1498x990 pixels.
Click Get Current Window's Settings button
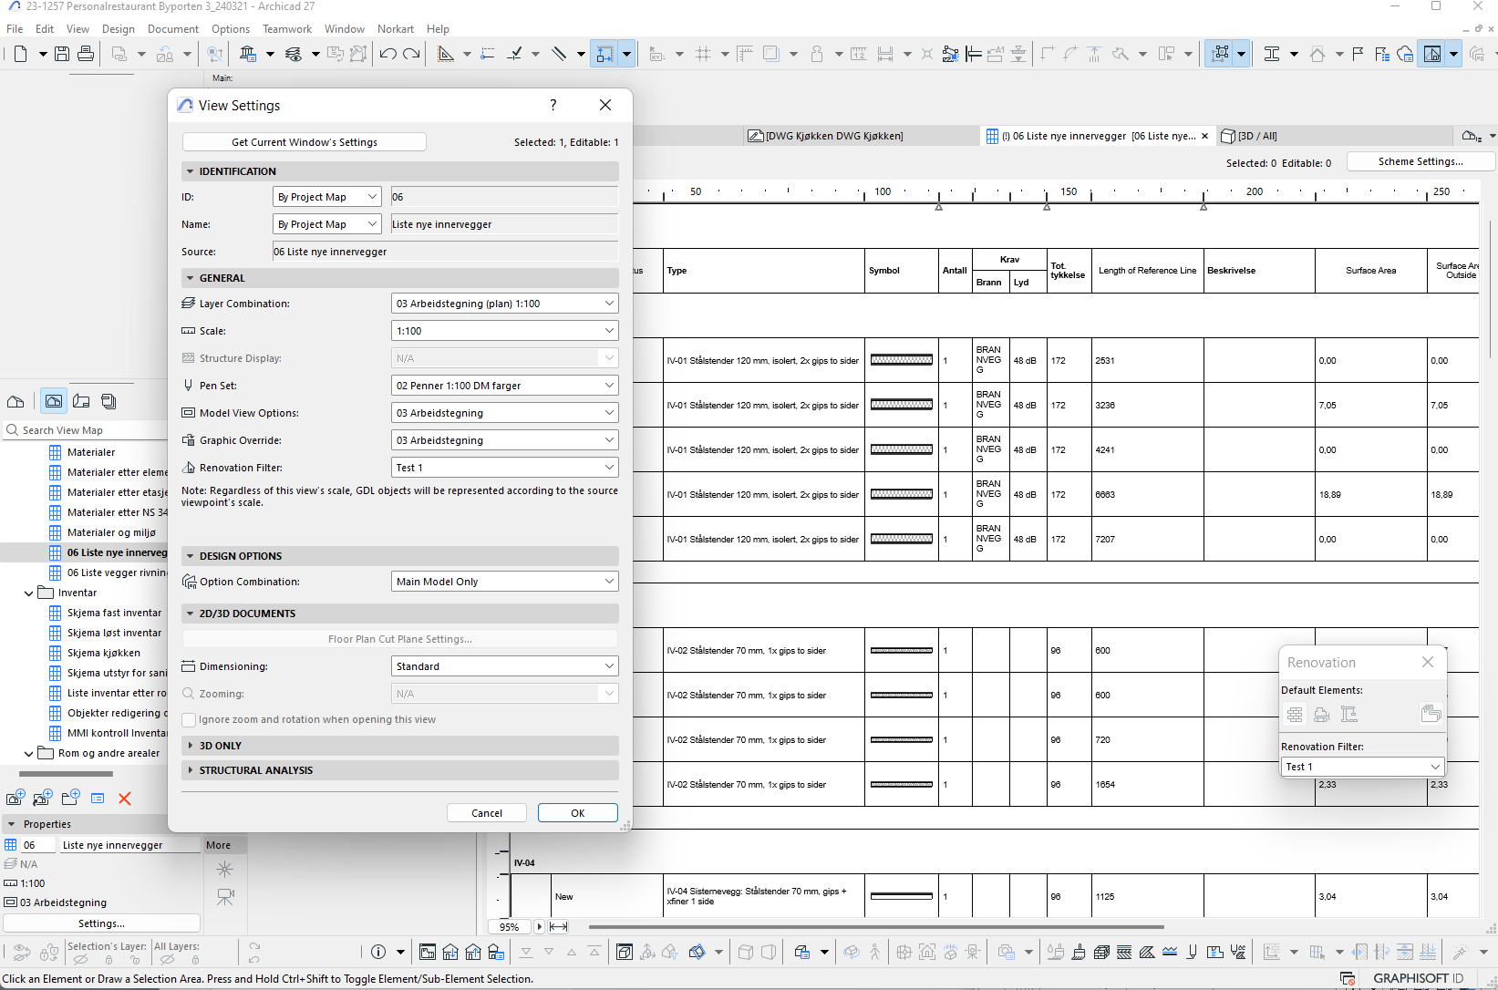click(x=305, y=142)
